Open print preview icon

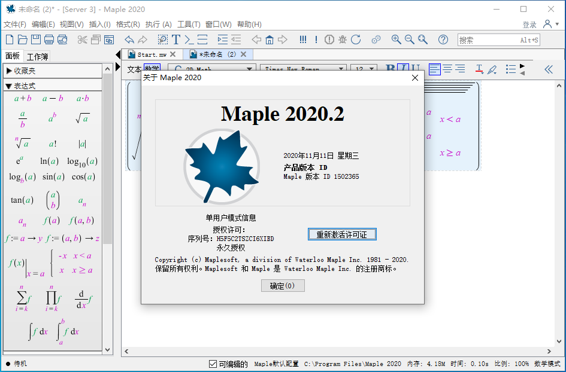click(x=62, y=39)
